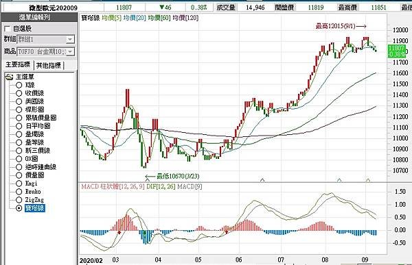Select the 價量圖 option
Image resolution: width=412 pixels, height=265 pixels.
19,175
